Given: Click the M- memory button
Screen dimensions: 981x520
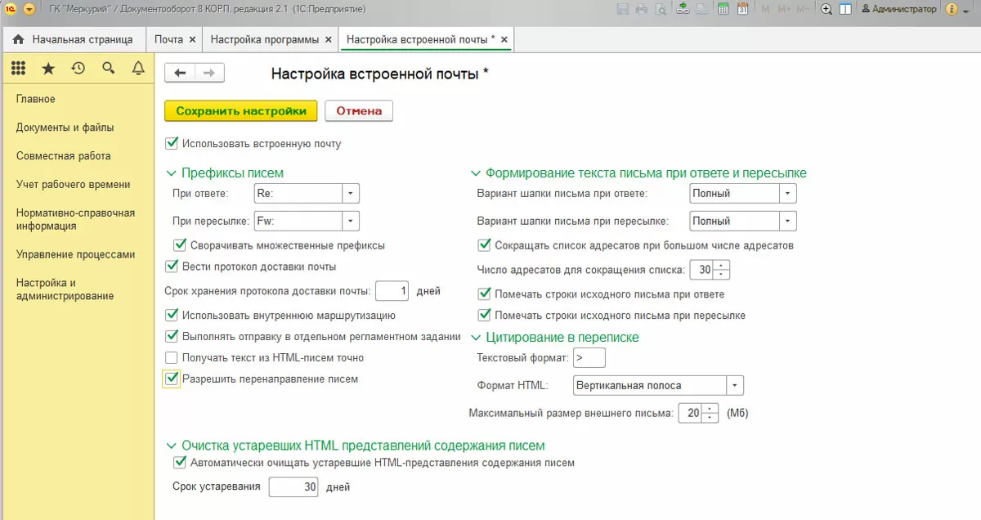Looking at the screenshot, I should (804, 9).
